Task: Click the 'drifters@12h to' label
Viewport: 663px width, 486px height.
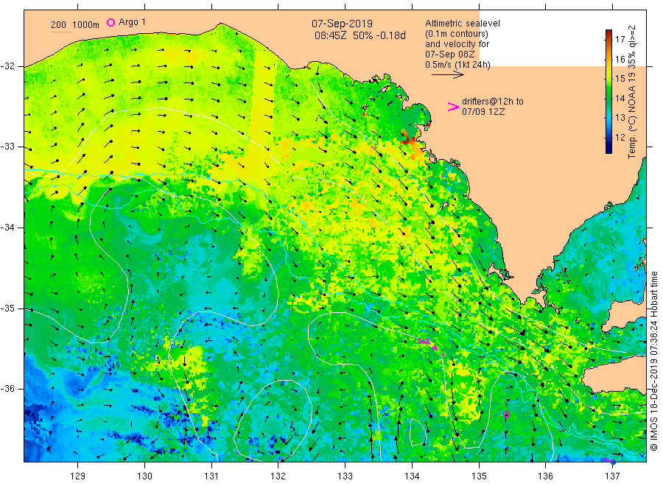Action: coord(493,102)
